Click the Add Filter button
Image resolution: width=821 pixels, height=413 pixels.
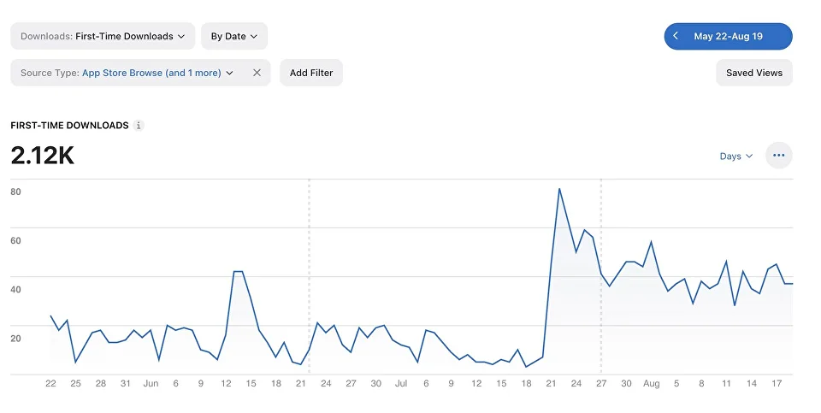pos(311,73)
